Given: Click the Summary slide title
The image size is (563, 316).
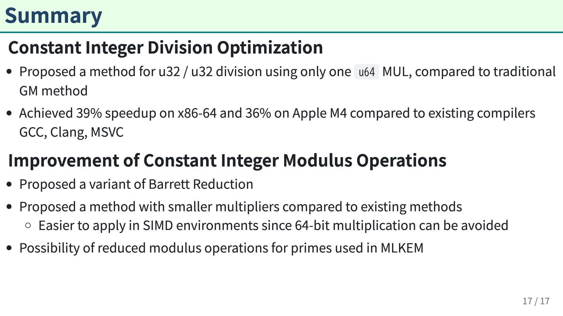Looking at the screenshot, I should tap(53, 16).
